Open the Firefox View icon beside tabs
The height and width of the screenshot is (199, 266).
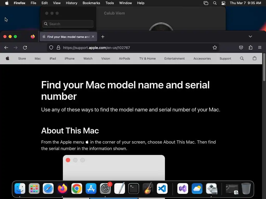33,37
